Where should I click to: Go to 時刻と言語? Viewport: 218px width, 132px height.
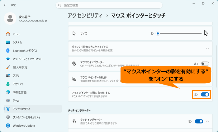pyautogui.click(x=33, y=92)
